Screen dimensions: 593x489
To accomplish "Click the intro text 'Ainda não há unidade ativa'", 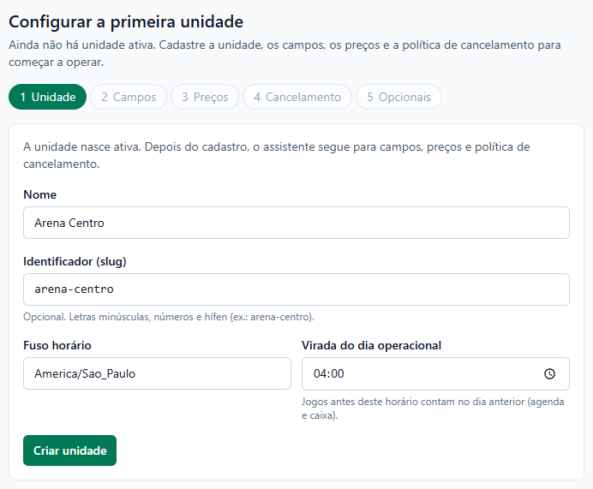I will click(x=285, y=53).
